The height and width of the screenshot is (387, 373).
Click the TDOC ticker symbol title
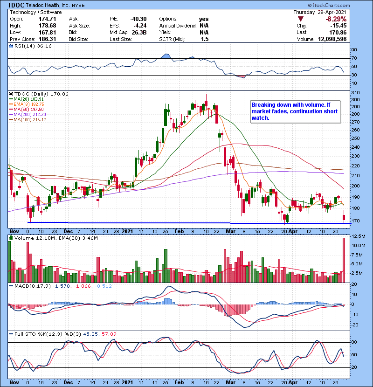tap(16, 5)
